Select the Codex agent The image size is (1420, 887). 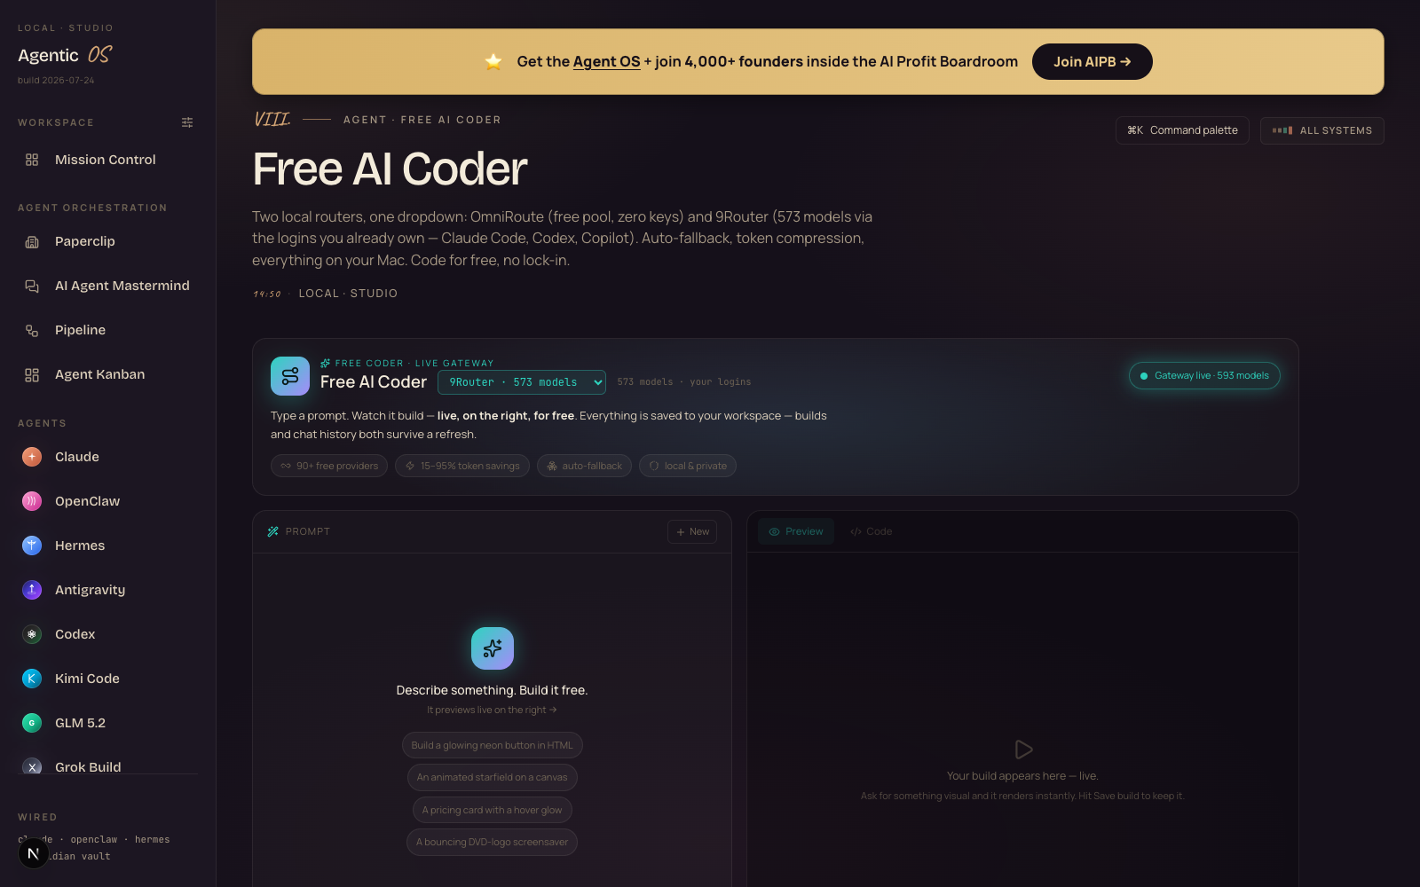pyautogui.click(x=108, y=634)
